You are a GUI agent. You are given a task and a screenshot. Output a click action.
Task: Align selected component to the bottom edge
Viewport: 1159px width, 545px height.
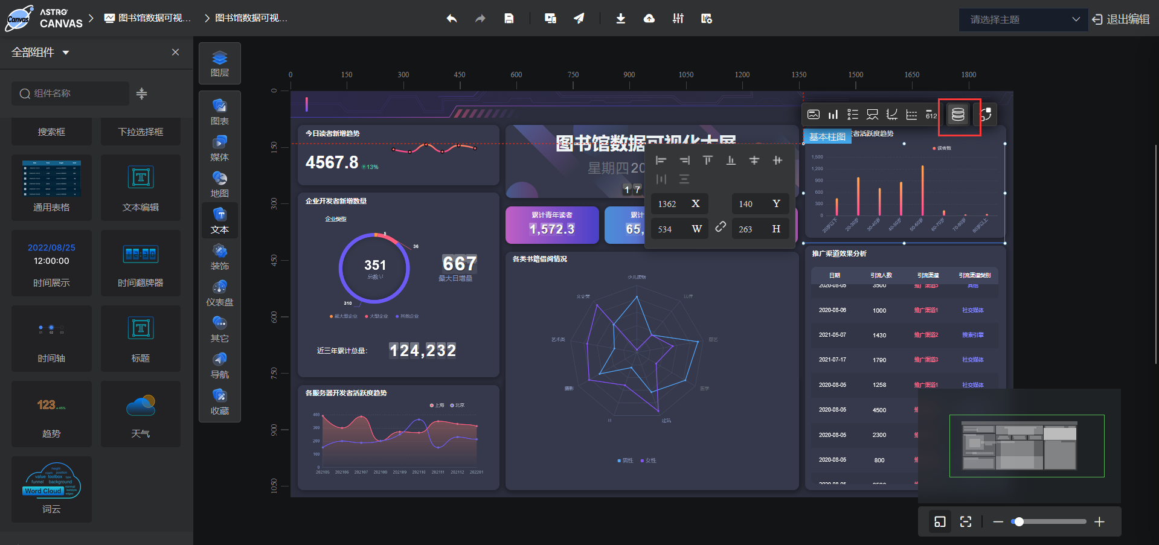[731, 160]
